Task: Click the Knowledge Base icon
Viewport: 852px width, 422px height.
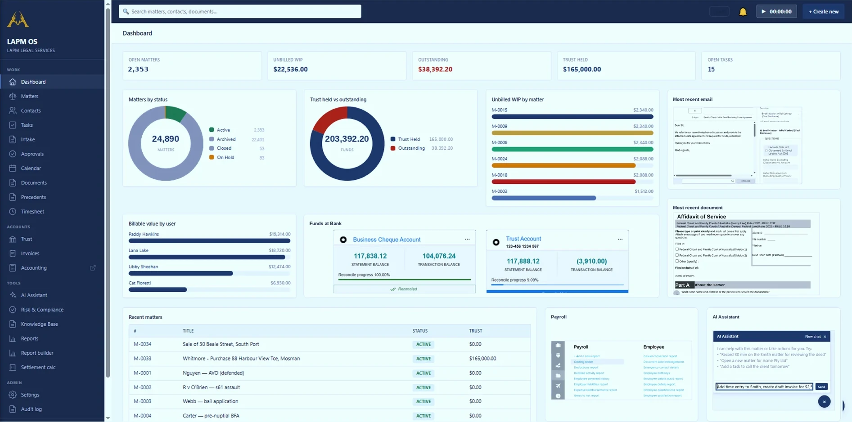Action: (x=13, y=324)
